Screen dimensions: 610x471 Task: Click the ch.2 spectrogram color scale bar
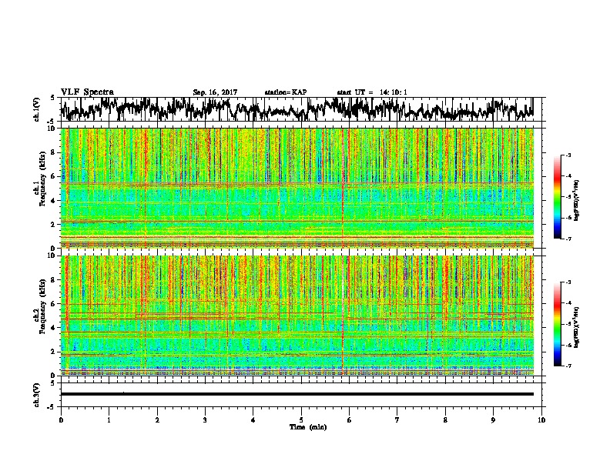point(557,324)
